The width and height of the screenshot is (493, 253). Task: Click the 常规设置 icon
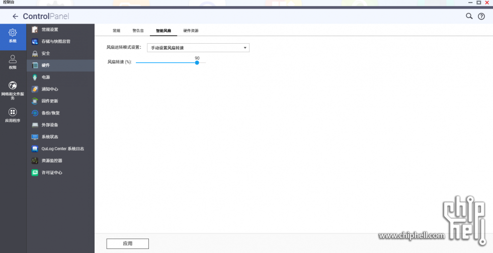coord(35,30)
